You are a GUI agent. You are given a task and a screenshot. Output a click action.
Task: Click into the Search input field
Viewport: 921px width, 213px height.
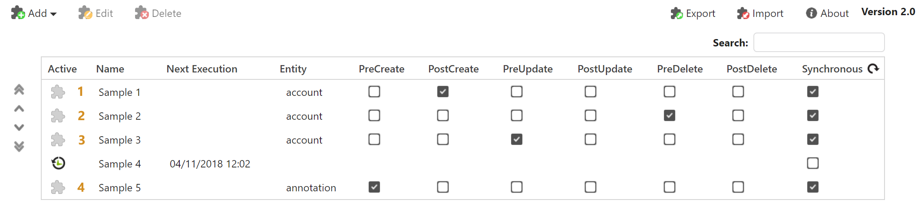pyautogui.click(x=819, y=43)
